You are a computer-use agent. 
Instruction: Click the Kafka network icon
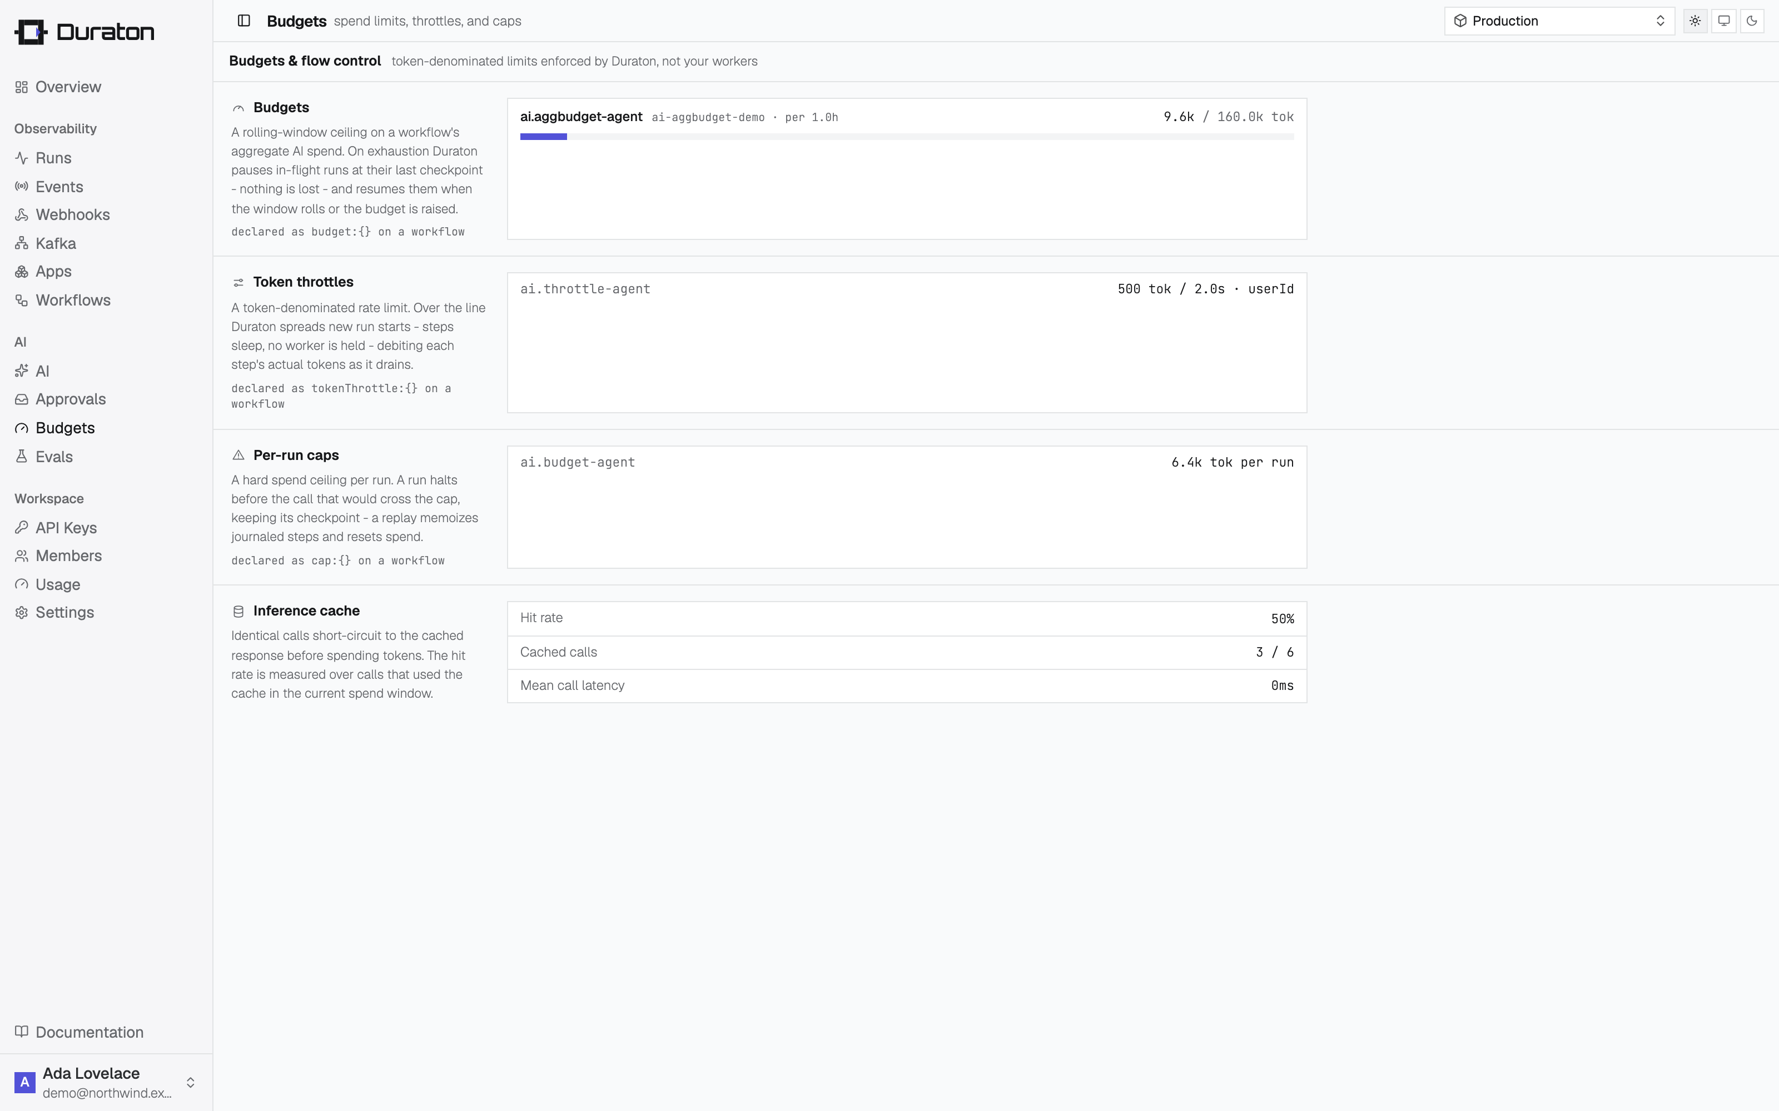(21, 243)
